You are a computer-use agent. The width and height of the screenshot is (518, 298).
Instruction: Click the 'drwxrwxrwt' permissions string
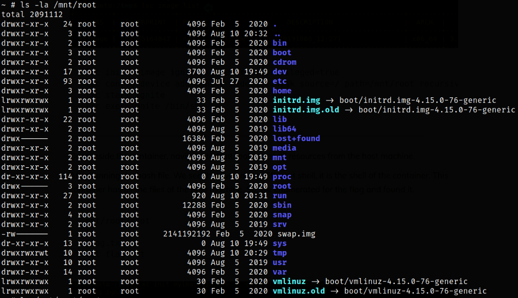[x=25, y=253]
